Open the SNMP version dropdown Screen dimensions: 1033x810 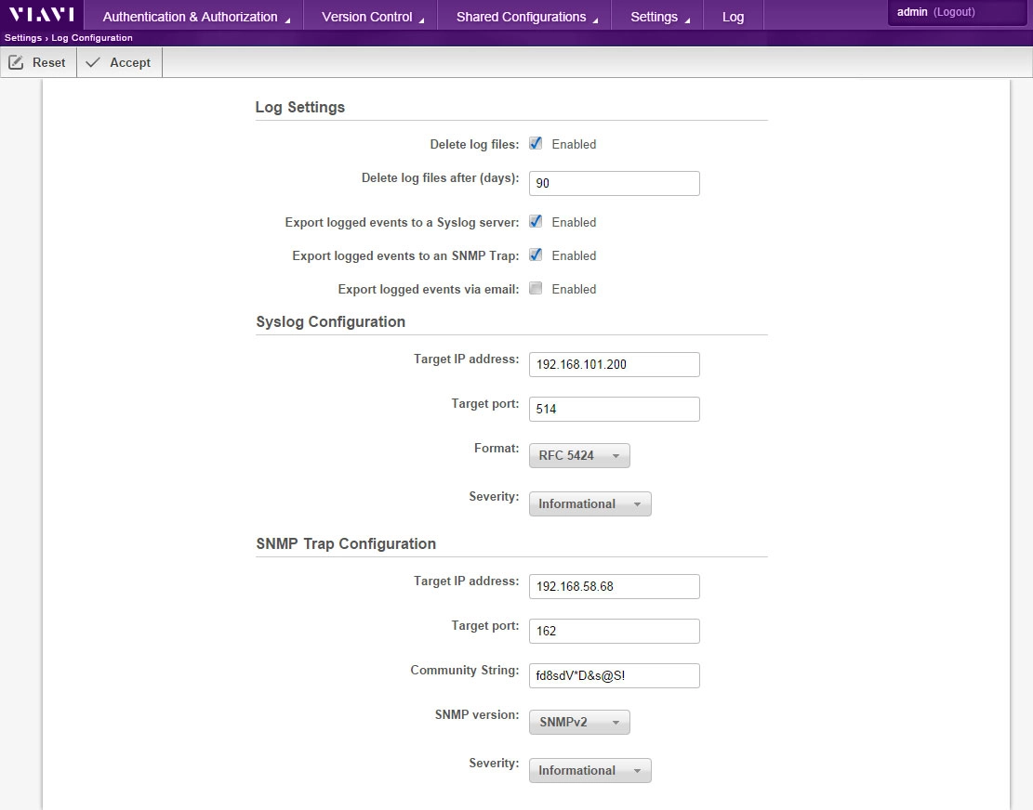coord(579,722)
